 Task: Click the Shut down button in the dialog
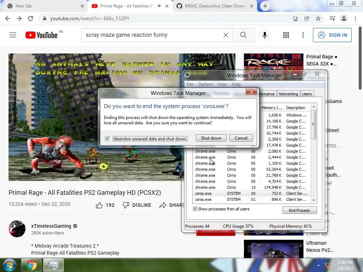[x=211, y=138]
